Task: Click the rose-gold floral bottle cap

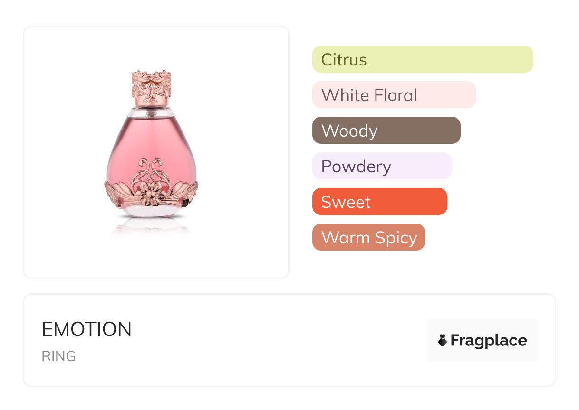Action: 151,88
